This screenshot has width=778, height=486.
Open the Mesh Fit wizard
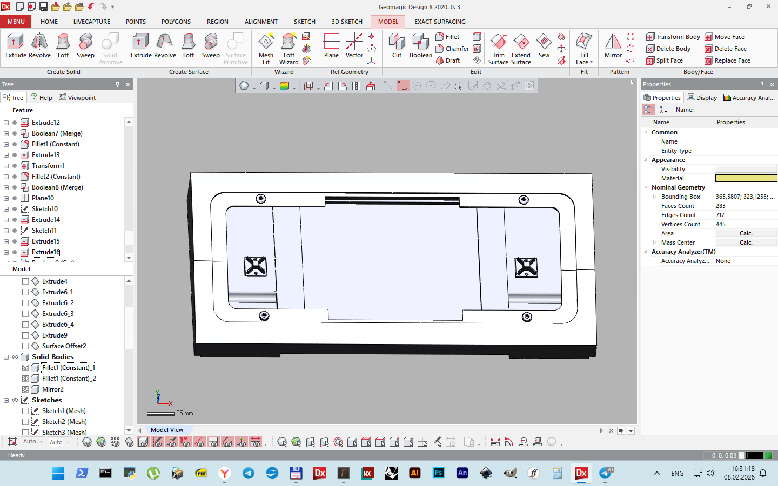(266, 49)
